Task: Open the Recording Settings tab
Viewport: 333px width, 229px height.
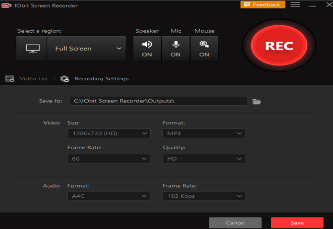Action: point(101,79)
